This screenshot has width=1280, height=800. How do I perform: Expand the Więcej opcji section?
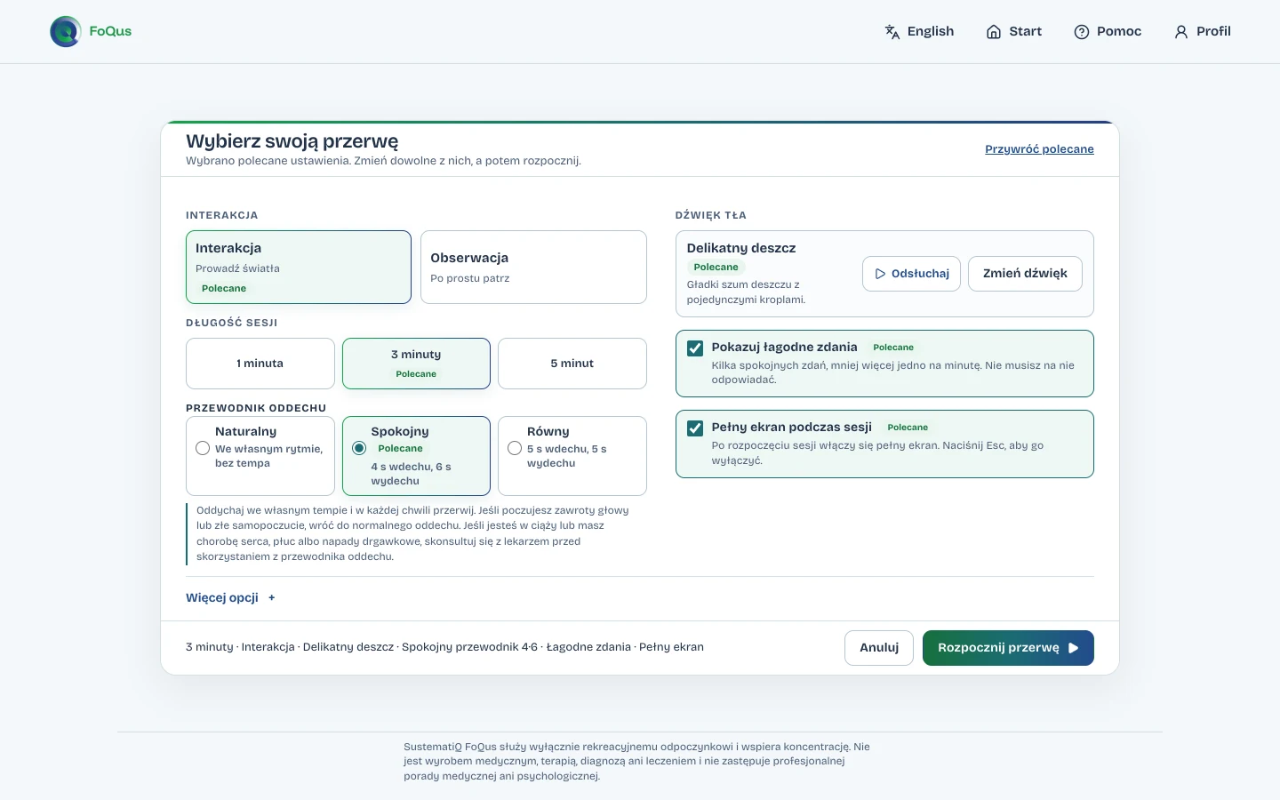point(231,597)
